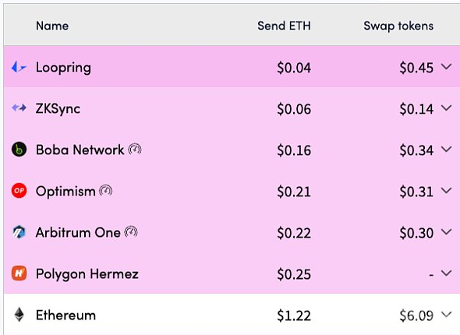Click the Name column header
This screenshot has height=335, width=460.
tap(52, 26)
